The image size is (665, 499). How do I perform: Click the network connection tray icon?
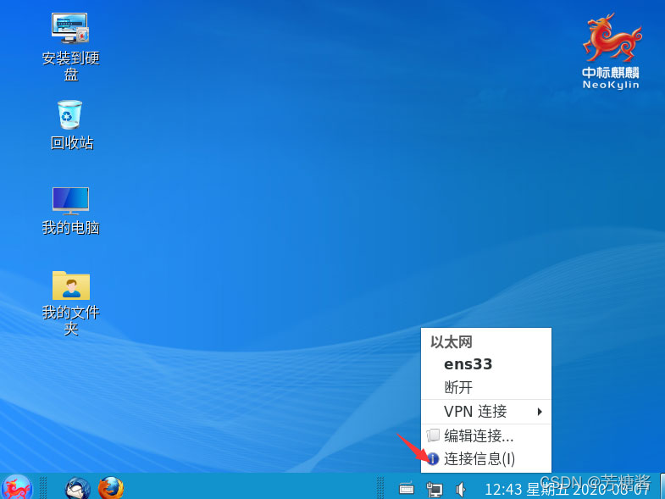[435, 489]
